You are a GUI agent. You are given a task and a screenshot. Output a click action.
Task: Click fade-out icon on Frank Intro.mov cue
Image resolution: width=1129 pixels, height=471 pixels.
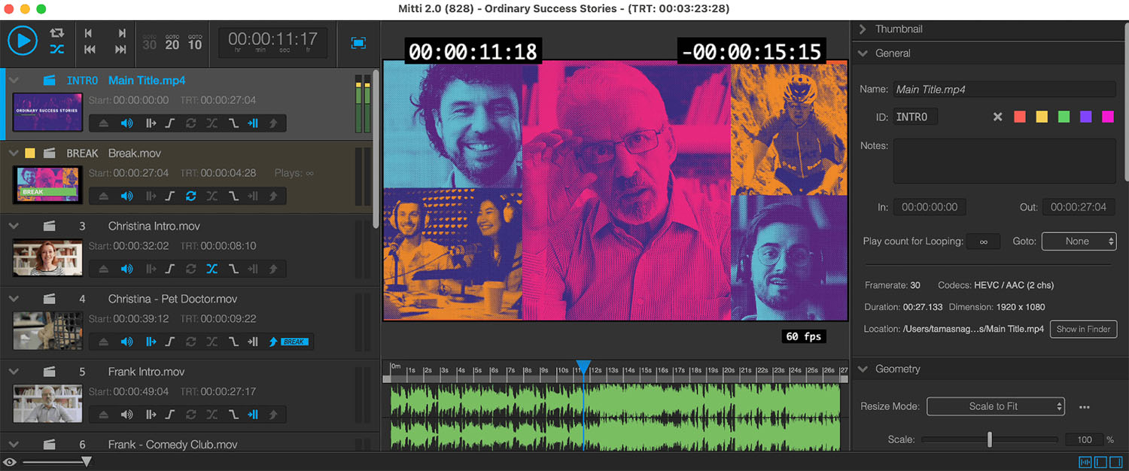[233, 415]
